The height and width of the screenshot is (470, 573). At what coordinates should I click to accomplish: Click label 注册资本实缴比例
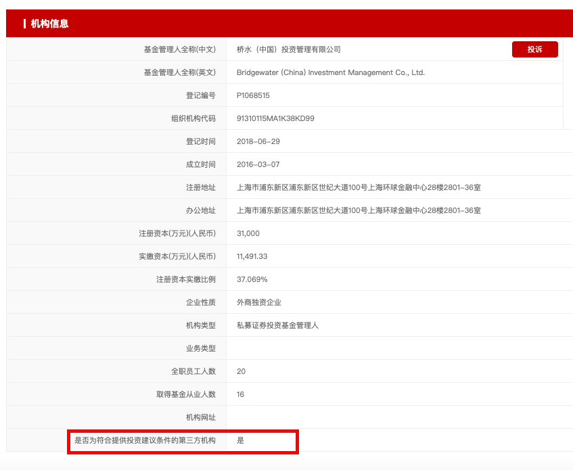coord(186,279)
